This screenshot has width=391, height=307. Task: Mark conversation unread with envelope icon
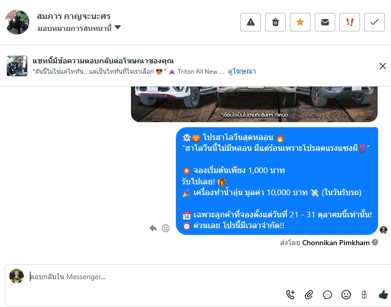click(324, 22)
